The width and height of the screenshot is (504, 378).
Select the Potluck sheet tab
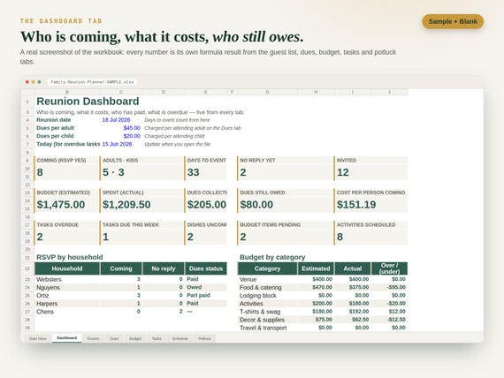(x=204, y=338)
